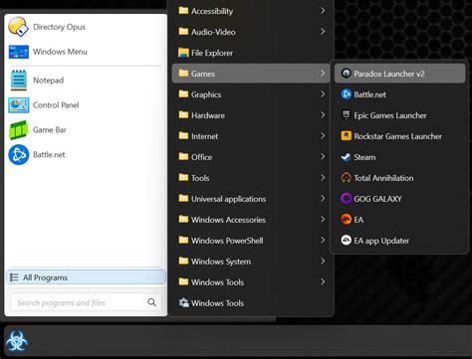Viewport: 472px width, 359px height.
Task: Click the EA app Updater text
Action: (381, 241)
